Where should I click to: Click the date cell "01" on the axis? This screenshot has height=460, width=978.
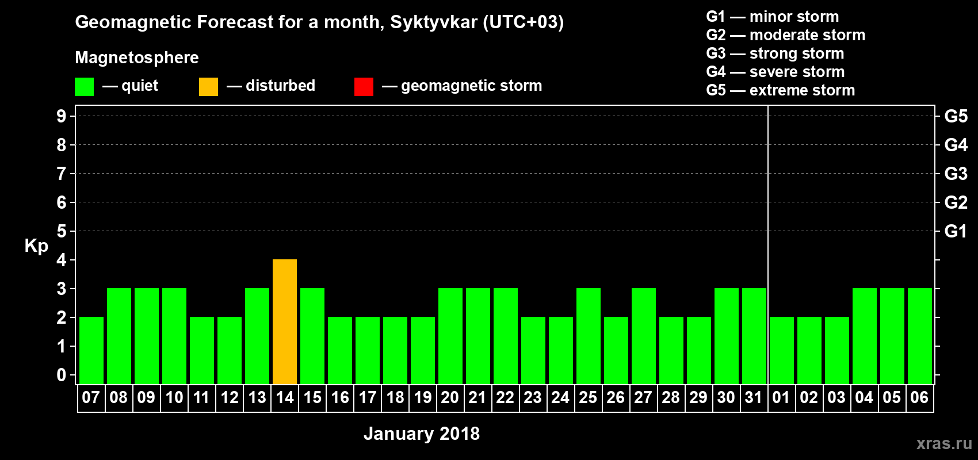tap(781, 398)
